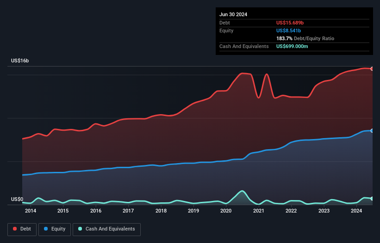Toggle the Equity series legend button

pos(55,229)
